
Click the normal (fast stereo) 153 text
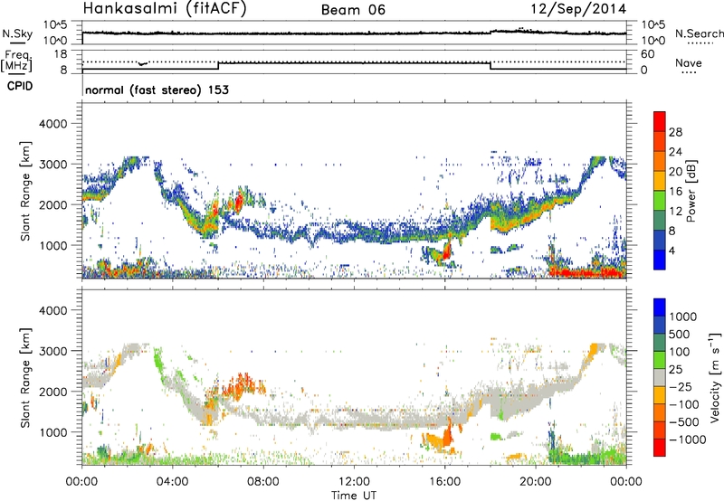[157, 90]
